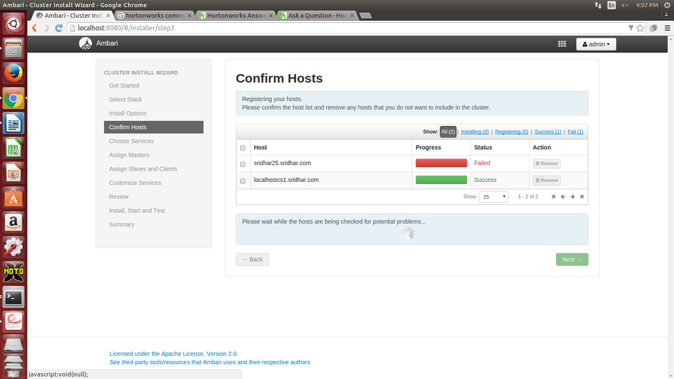Open Terminal from the launcher
674x379 pixels.
[13, 297]
